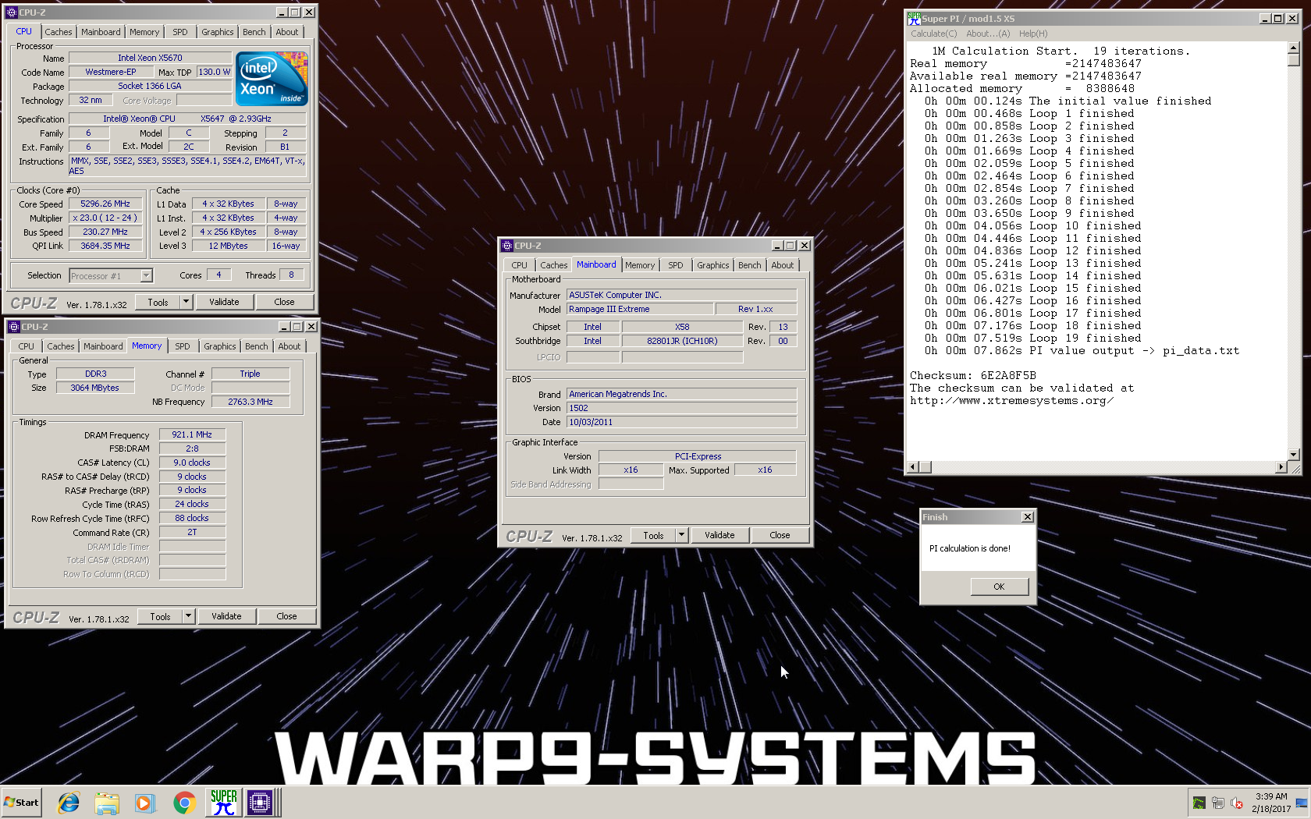Expand Tools dropdown arrow in Mainboard window
1311x819 pixels.
(681, 535)
